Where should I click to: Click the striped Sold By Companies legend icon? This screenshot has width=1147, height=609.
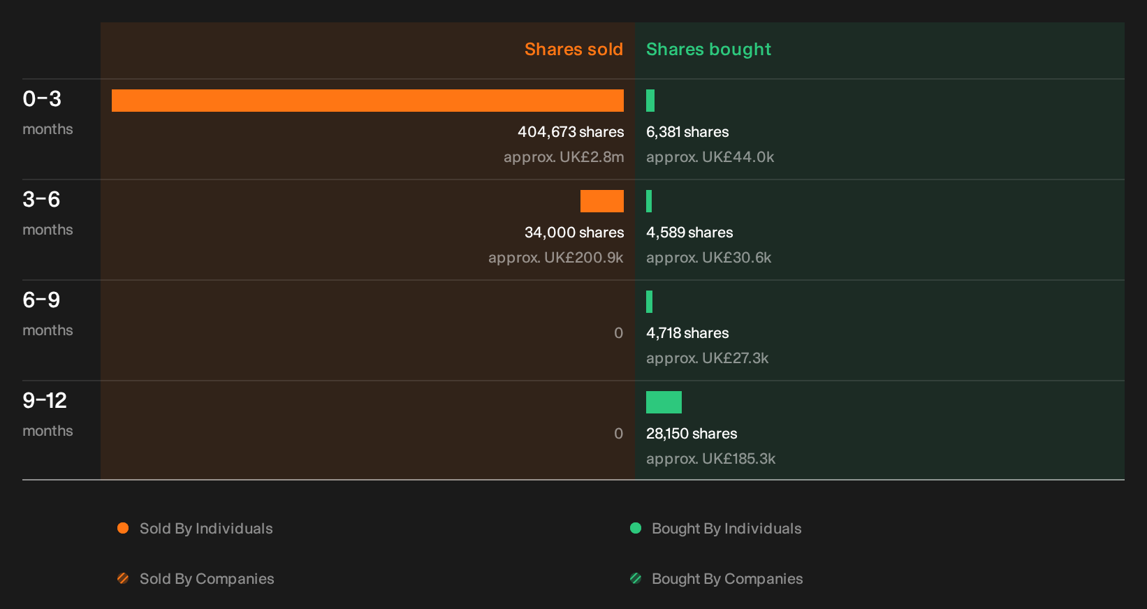tap(123, 578)
